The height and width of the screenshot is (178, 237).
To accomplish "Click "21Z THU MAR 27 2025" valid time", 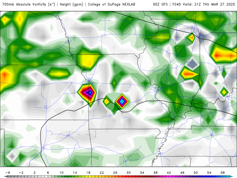I will pos(214,4).
